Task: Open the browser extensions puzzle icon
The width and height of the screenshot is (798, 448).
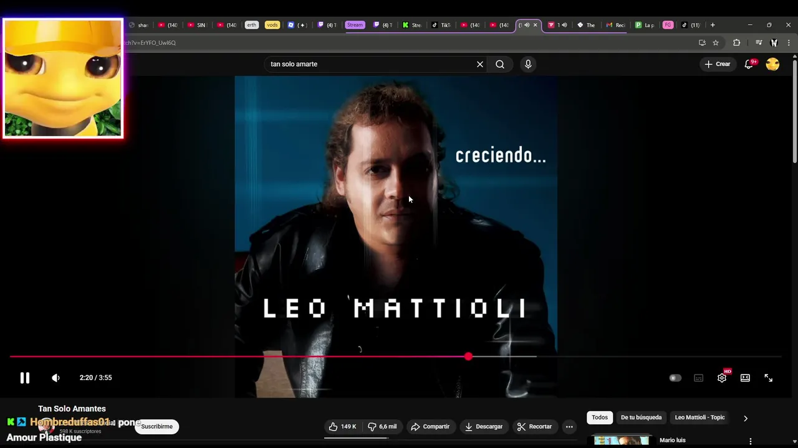Action: click(736, 43)
